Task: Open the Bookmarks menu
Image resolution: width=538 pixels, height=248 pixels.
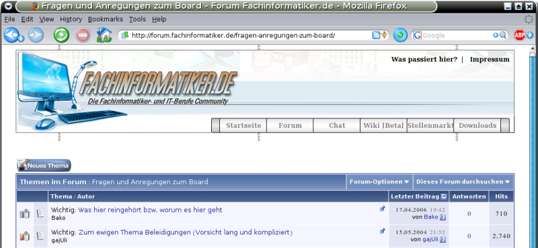Action: coord(106,19)
